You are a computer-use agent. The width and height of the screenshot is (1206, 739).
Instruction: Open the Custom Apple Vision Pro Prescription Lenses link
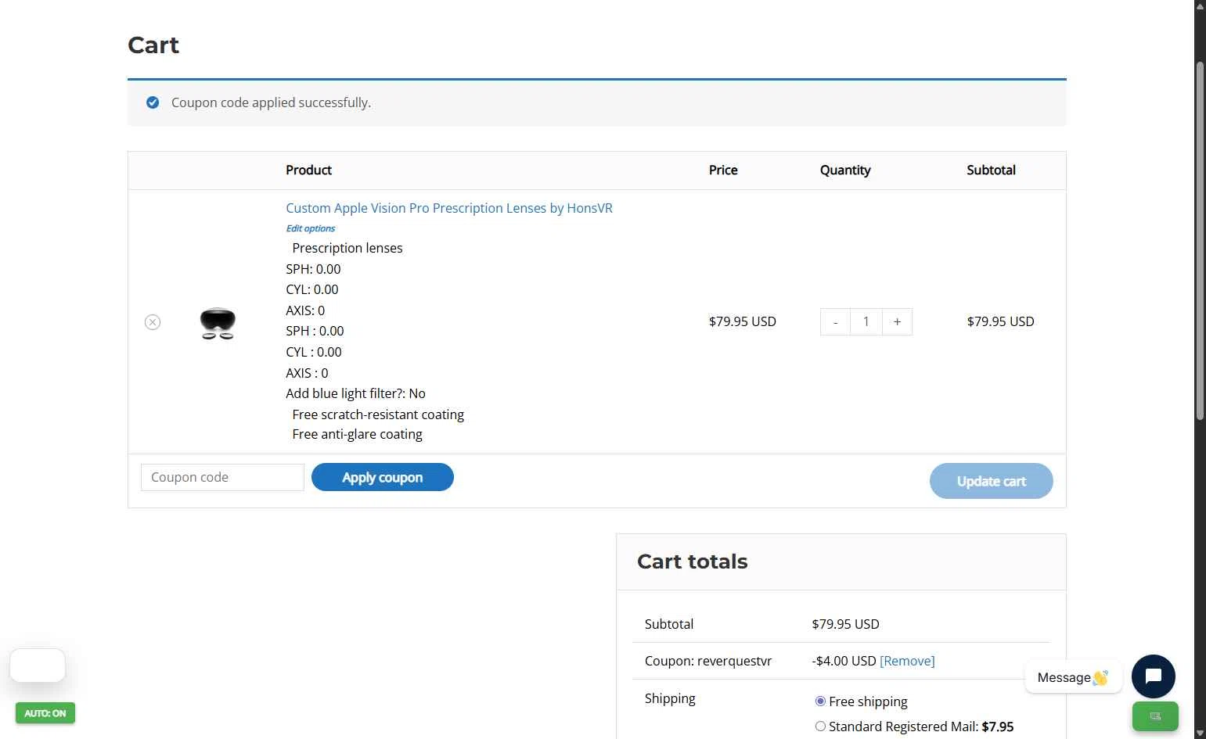tap(449, 208)
